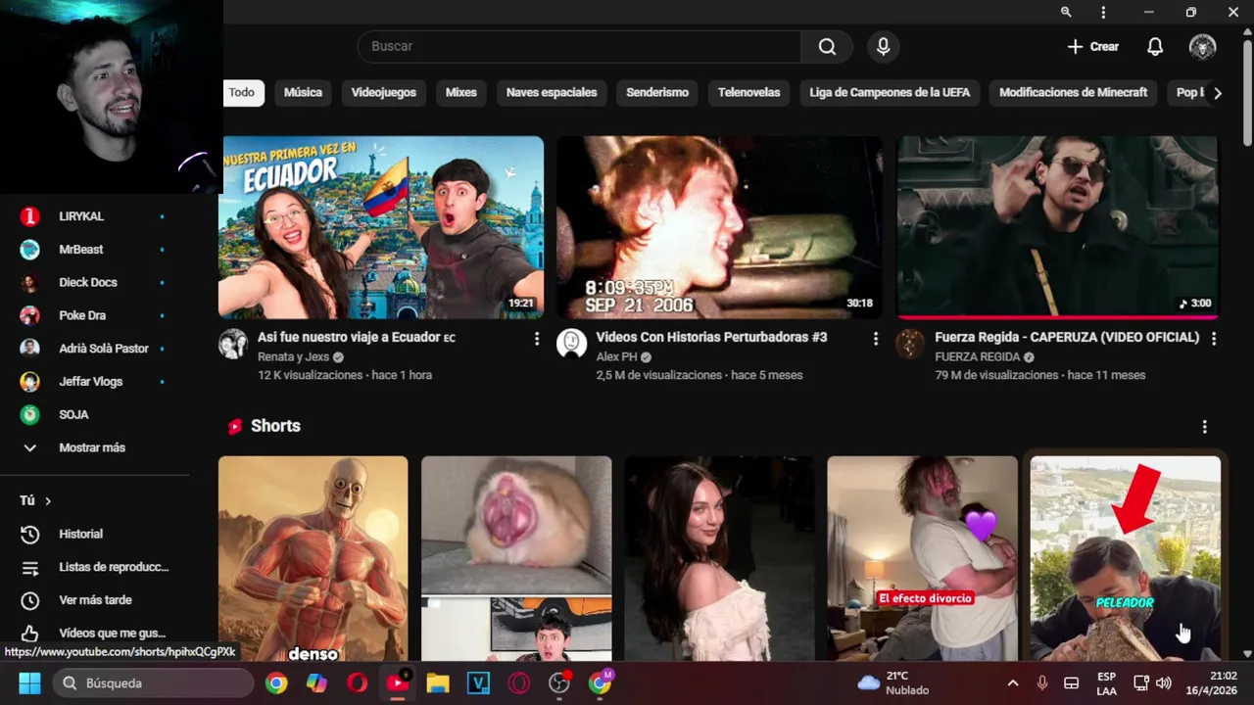Viewport: 1254px width, 705px height.
Task: Open the PELEADOR Short
Action: [1125, 558]
